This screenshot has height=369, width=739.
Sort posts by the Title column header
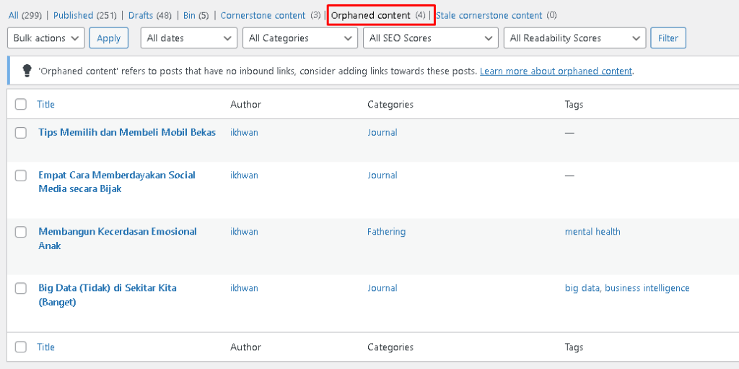pos(46,105)
